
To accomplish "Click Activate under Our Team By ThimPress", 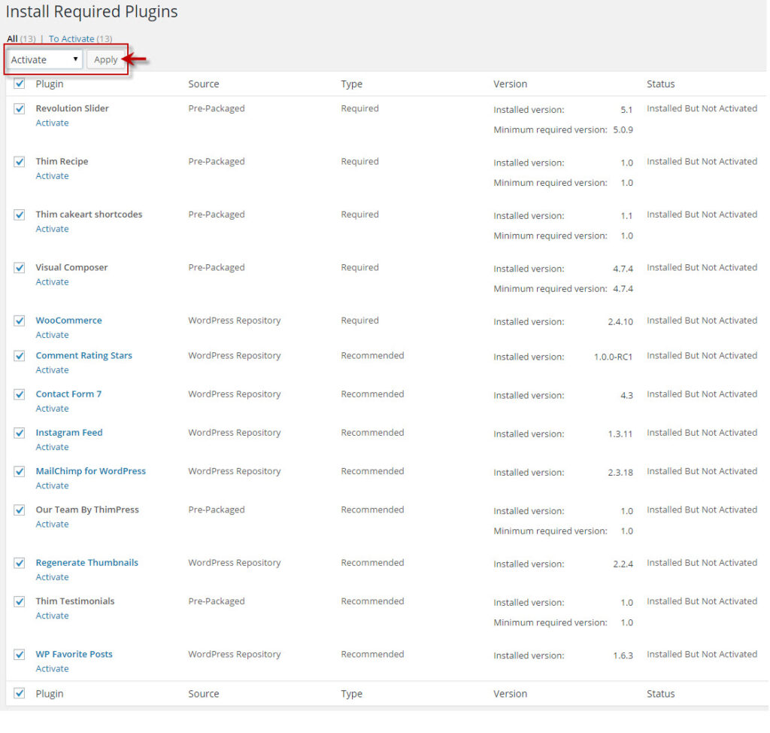I will pyautogui.click(x=52, y=524).
